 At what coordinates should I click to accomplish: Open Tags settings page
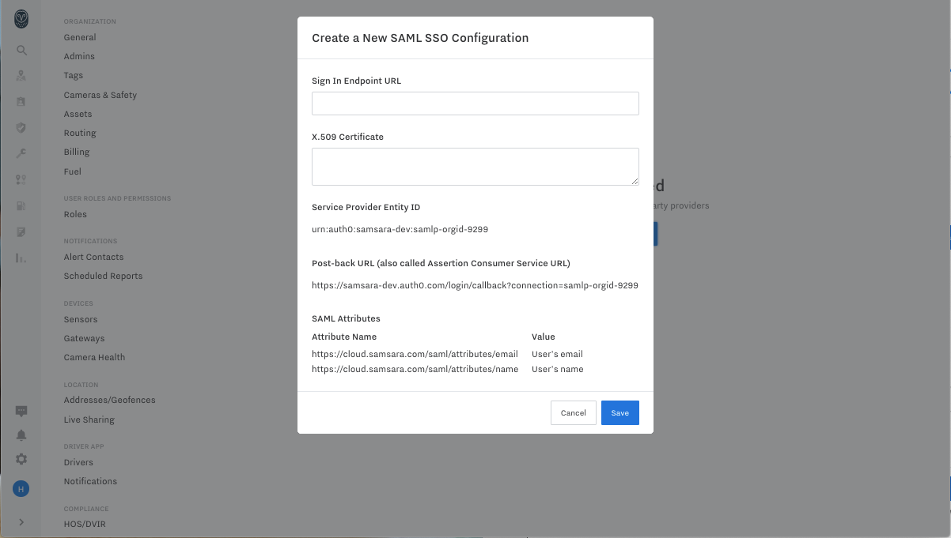74,76
